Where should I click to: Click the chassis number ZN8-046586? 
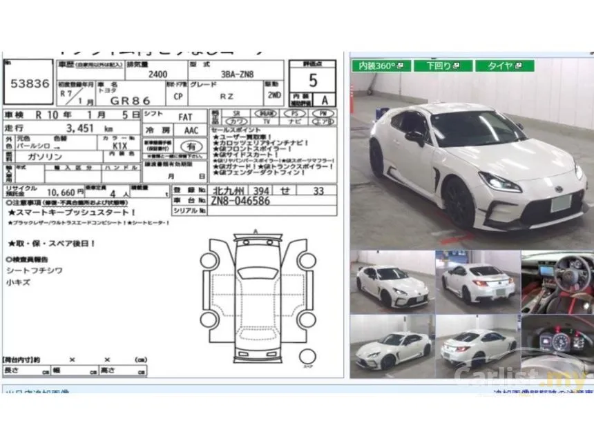pos(240,201)
